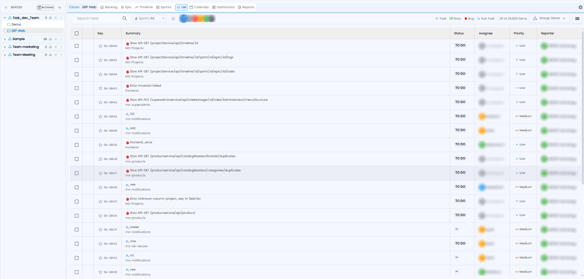Star the EW-30437 issue
The image size is (584, 279).
click(x=100, y=173)
